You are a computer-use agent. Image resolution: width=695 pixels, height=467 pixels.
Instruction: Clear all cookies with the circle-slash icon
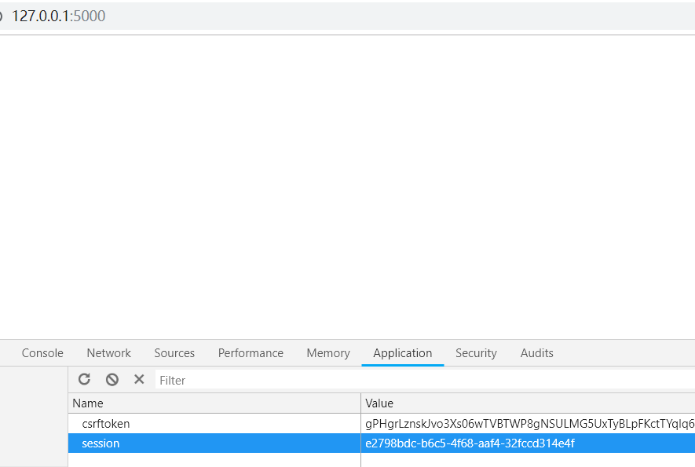point(112,379)
